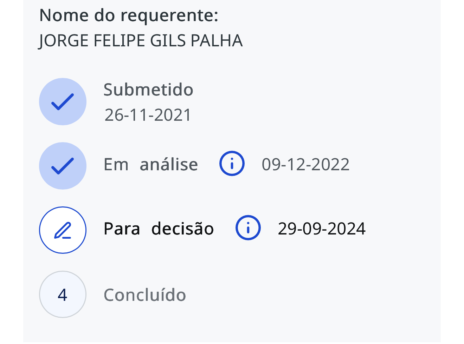Select the Em análise step label
This screenshot has width=464, height=344.
point(151,164)
